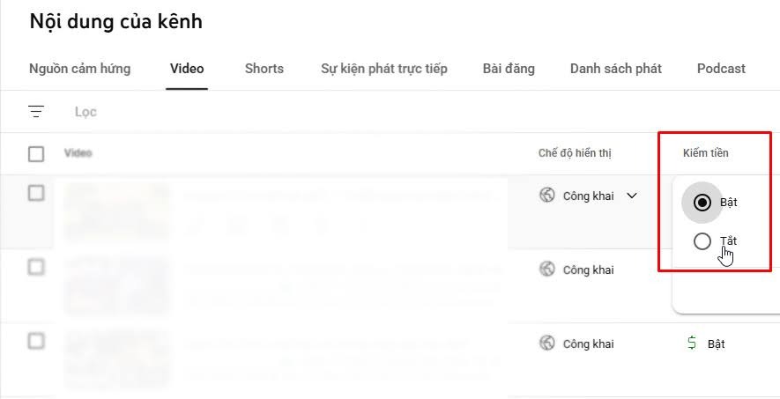Open the first video's thumbnail

[116, 211]
